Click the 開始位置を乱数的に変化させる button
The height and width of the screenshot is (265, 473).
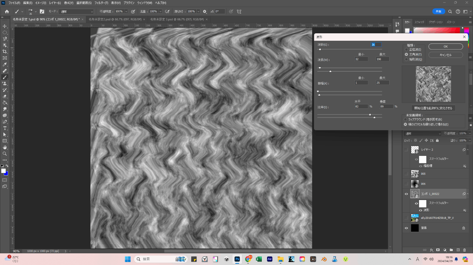[x=433, y=108]
